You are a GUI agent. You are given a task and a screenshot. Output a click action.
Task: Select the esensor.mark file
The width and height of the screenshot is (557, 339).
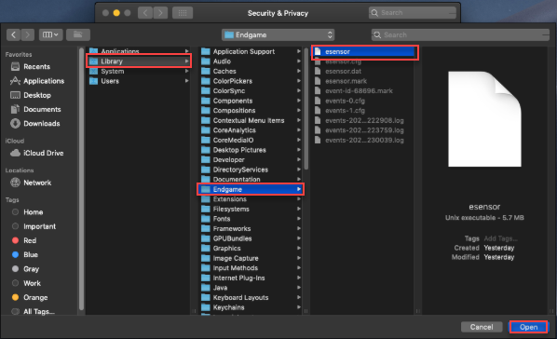tap(364, 81)
